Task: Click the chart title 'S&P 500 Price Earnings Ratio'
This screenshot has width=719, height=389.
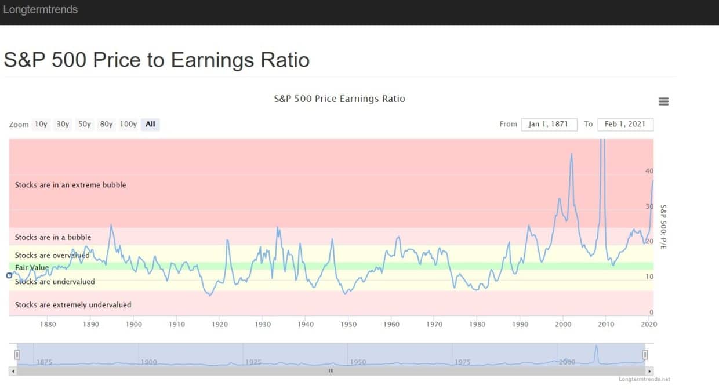Action: (339, 99)
